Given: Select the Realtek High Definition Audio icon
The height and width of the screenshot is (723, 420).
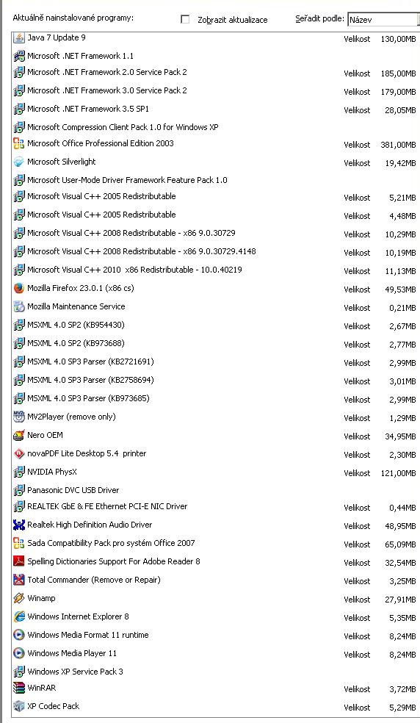Looking at the screenshot, I should tap(18, 525).
